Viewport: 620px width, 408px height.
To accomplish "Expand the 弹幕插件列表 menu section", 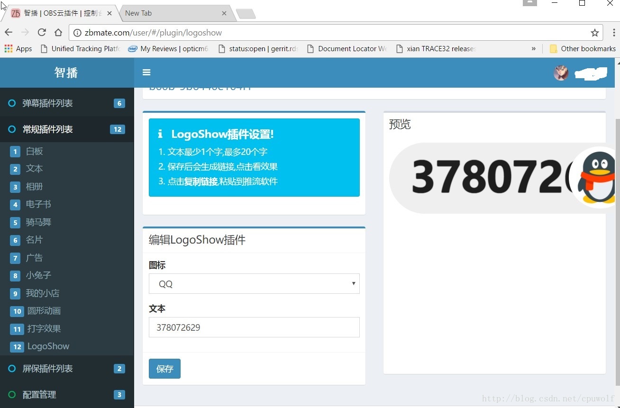I will tap(67, 103).
